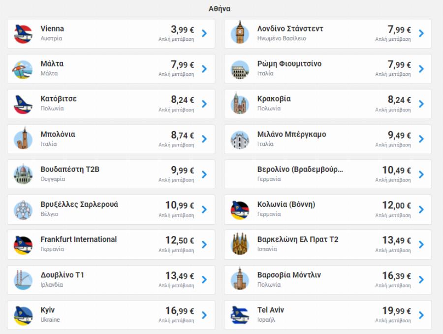Click the Δουβλίνο T1 bridge icon

coord(23,280)
